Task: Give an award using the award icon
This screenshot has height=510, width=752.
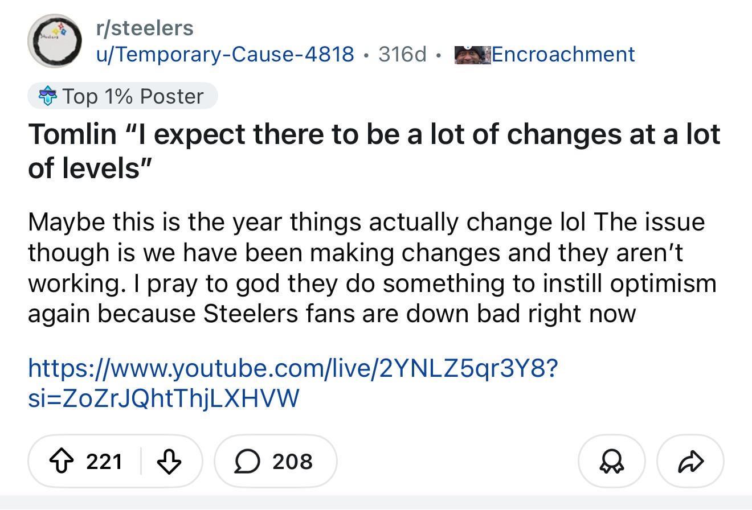Action: pyautogui.click(x=611, y=462)
